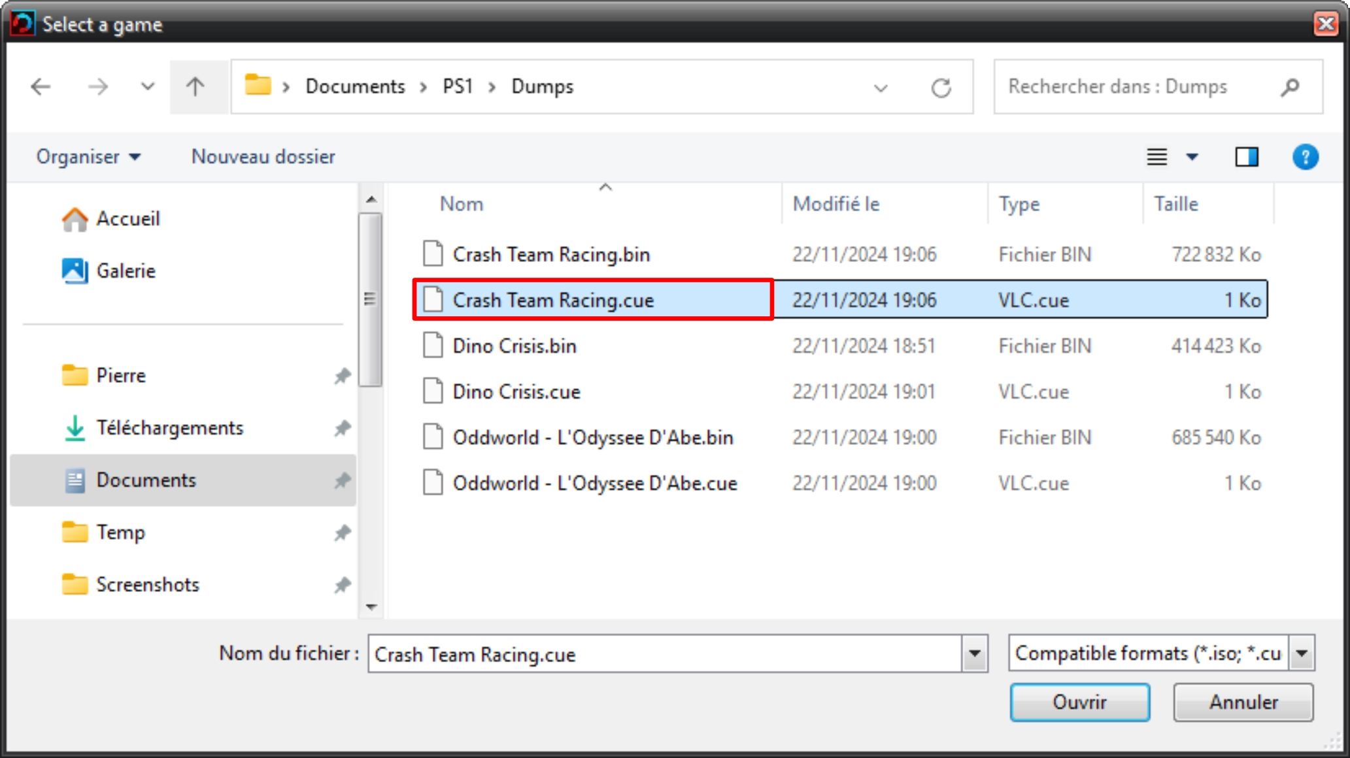1350x758 pixels.
Task: Click the 'Nom du fichier' text field
Action: (665, 653)
